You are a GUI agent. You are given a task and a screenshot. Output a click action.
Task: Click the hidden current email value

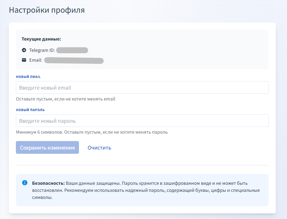[x=74, y=61]
